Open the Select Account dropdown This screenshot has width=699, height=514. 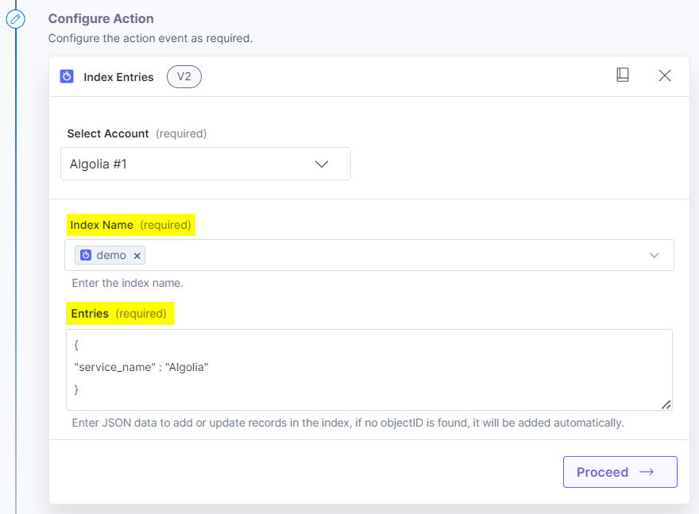206,164
